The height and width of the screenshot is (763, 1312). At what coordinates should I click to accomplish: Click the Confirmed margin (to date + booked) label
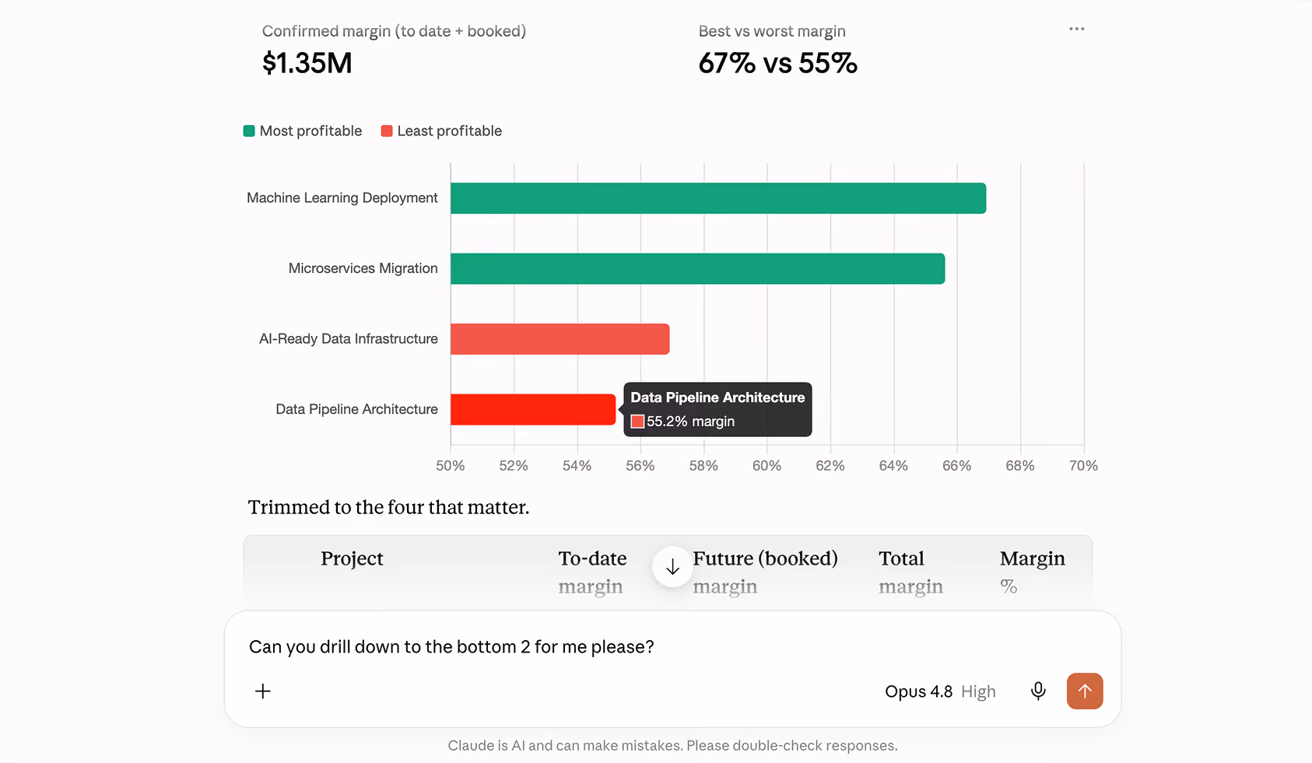[x=394, y=31]
